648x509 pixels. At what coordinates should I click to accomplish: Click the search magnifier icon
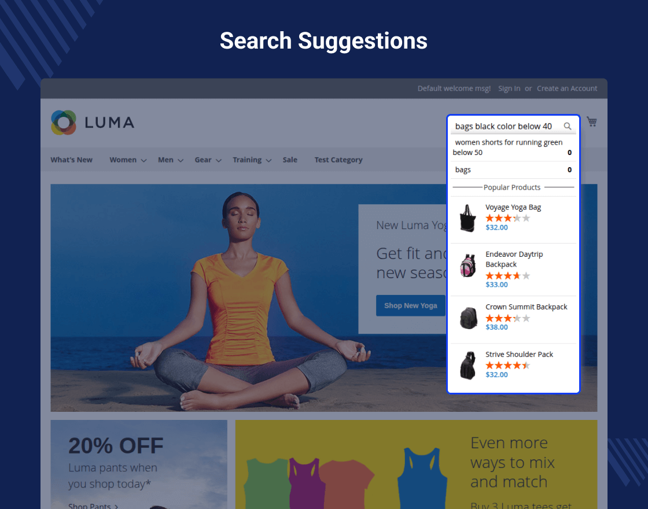568,126
